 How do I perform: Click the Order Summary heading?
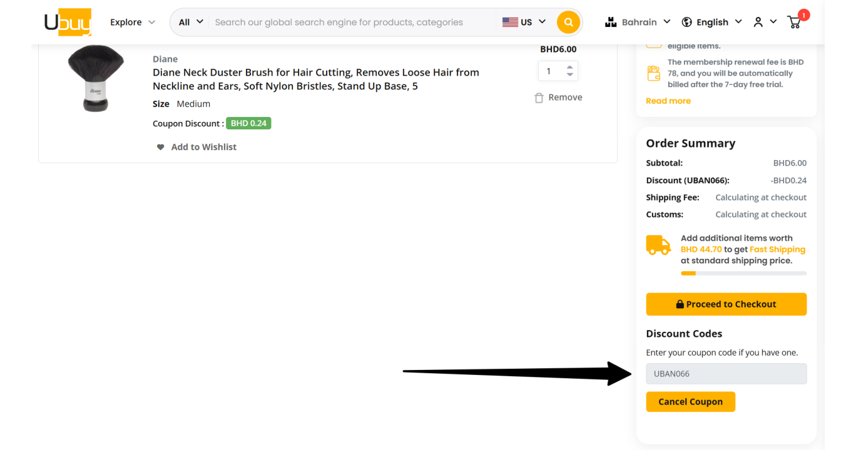point(691,143)
